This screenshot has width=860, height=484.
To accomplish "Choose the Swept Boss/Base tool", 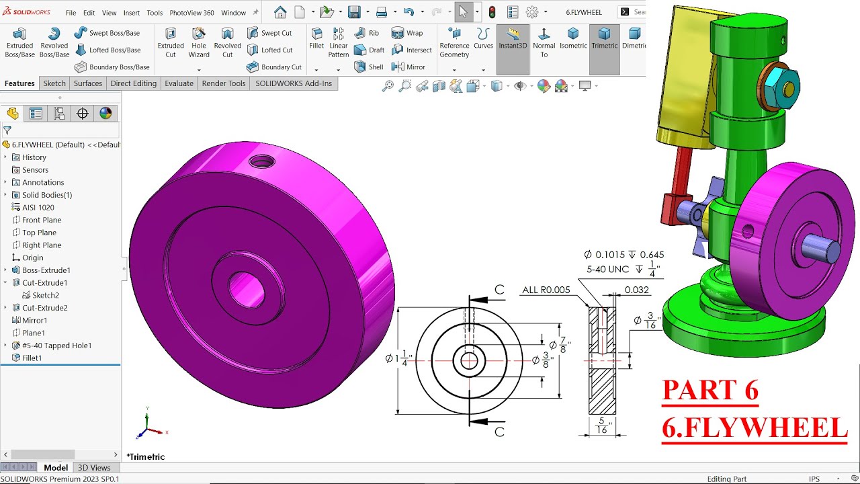I will pos(107,33).
